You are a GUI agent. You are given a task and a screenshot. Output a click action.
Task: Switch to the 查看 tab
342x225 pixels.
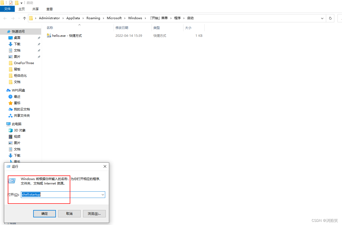tap(50, 9)
